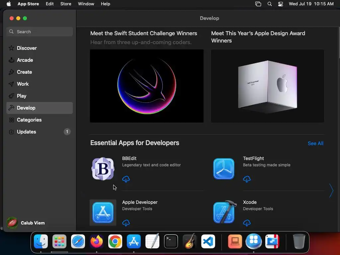
Task: Open the Edit menu
Action: (50, 4)
